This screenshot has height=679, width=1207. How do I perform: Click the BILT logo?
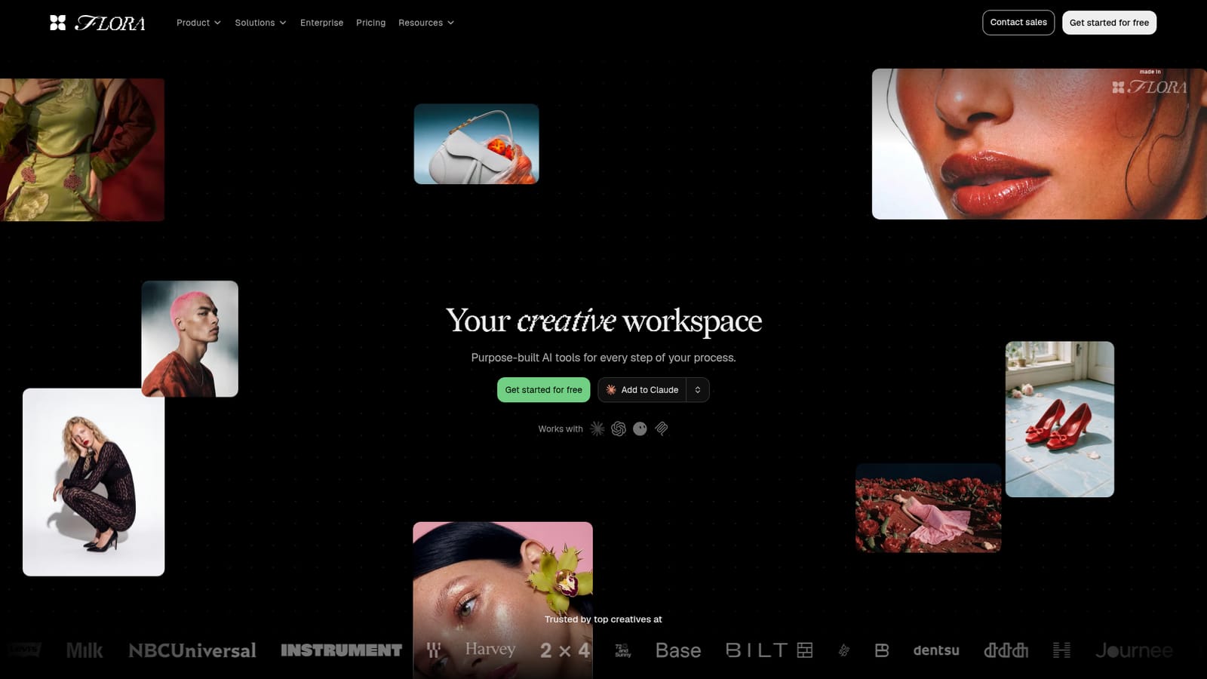point(769,650)
